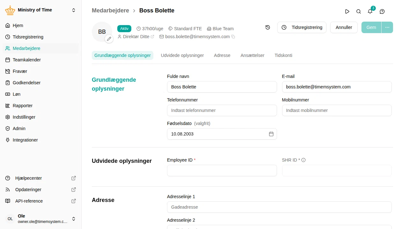Open the Fravær section
The height and width of the screenshot is (229, 408).
(40, 71)
